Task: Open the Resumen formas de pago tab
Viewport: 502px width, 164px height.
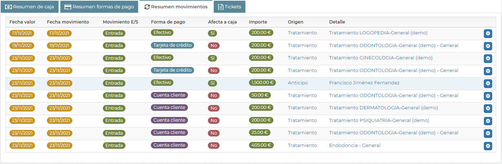Action: click(x=99, y=7)
